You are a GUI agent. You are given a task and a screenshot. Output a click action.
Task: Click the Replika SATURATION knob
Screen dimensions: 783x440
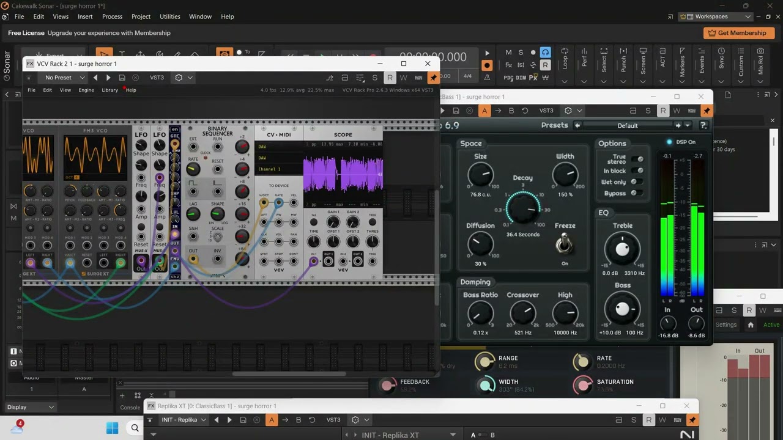[582, 384]
